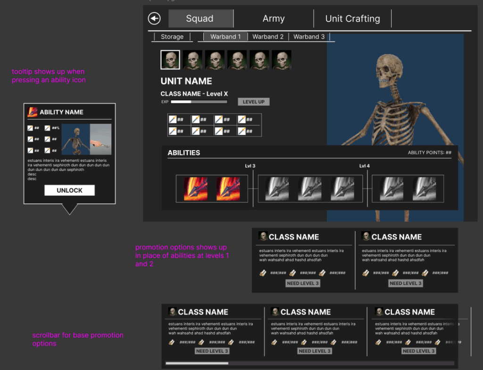Image resolution: width=483 pixels, height=370 pixels.
Task: Click the EXP progress bar
Action: 199,102
